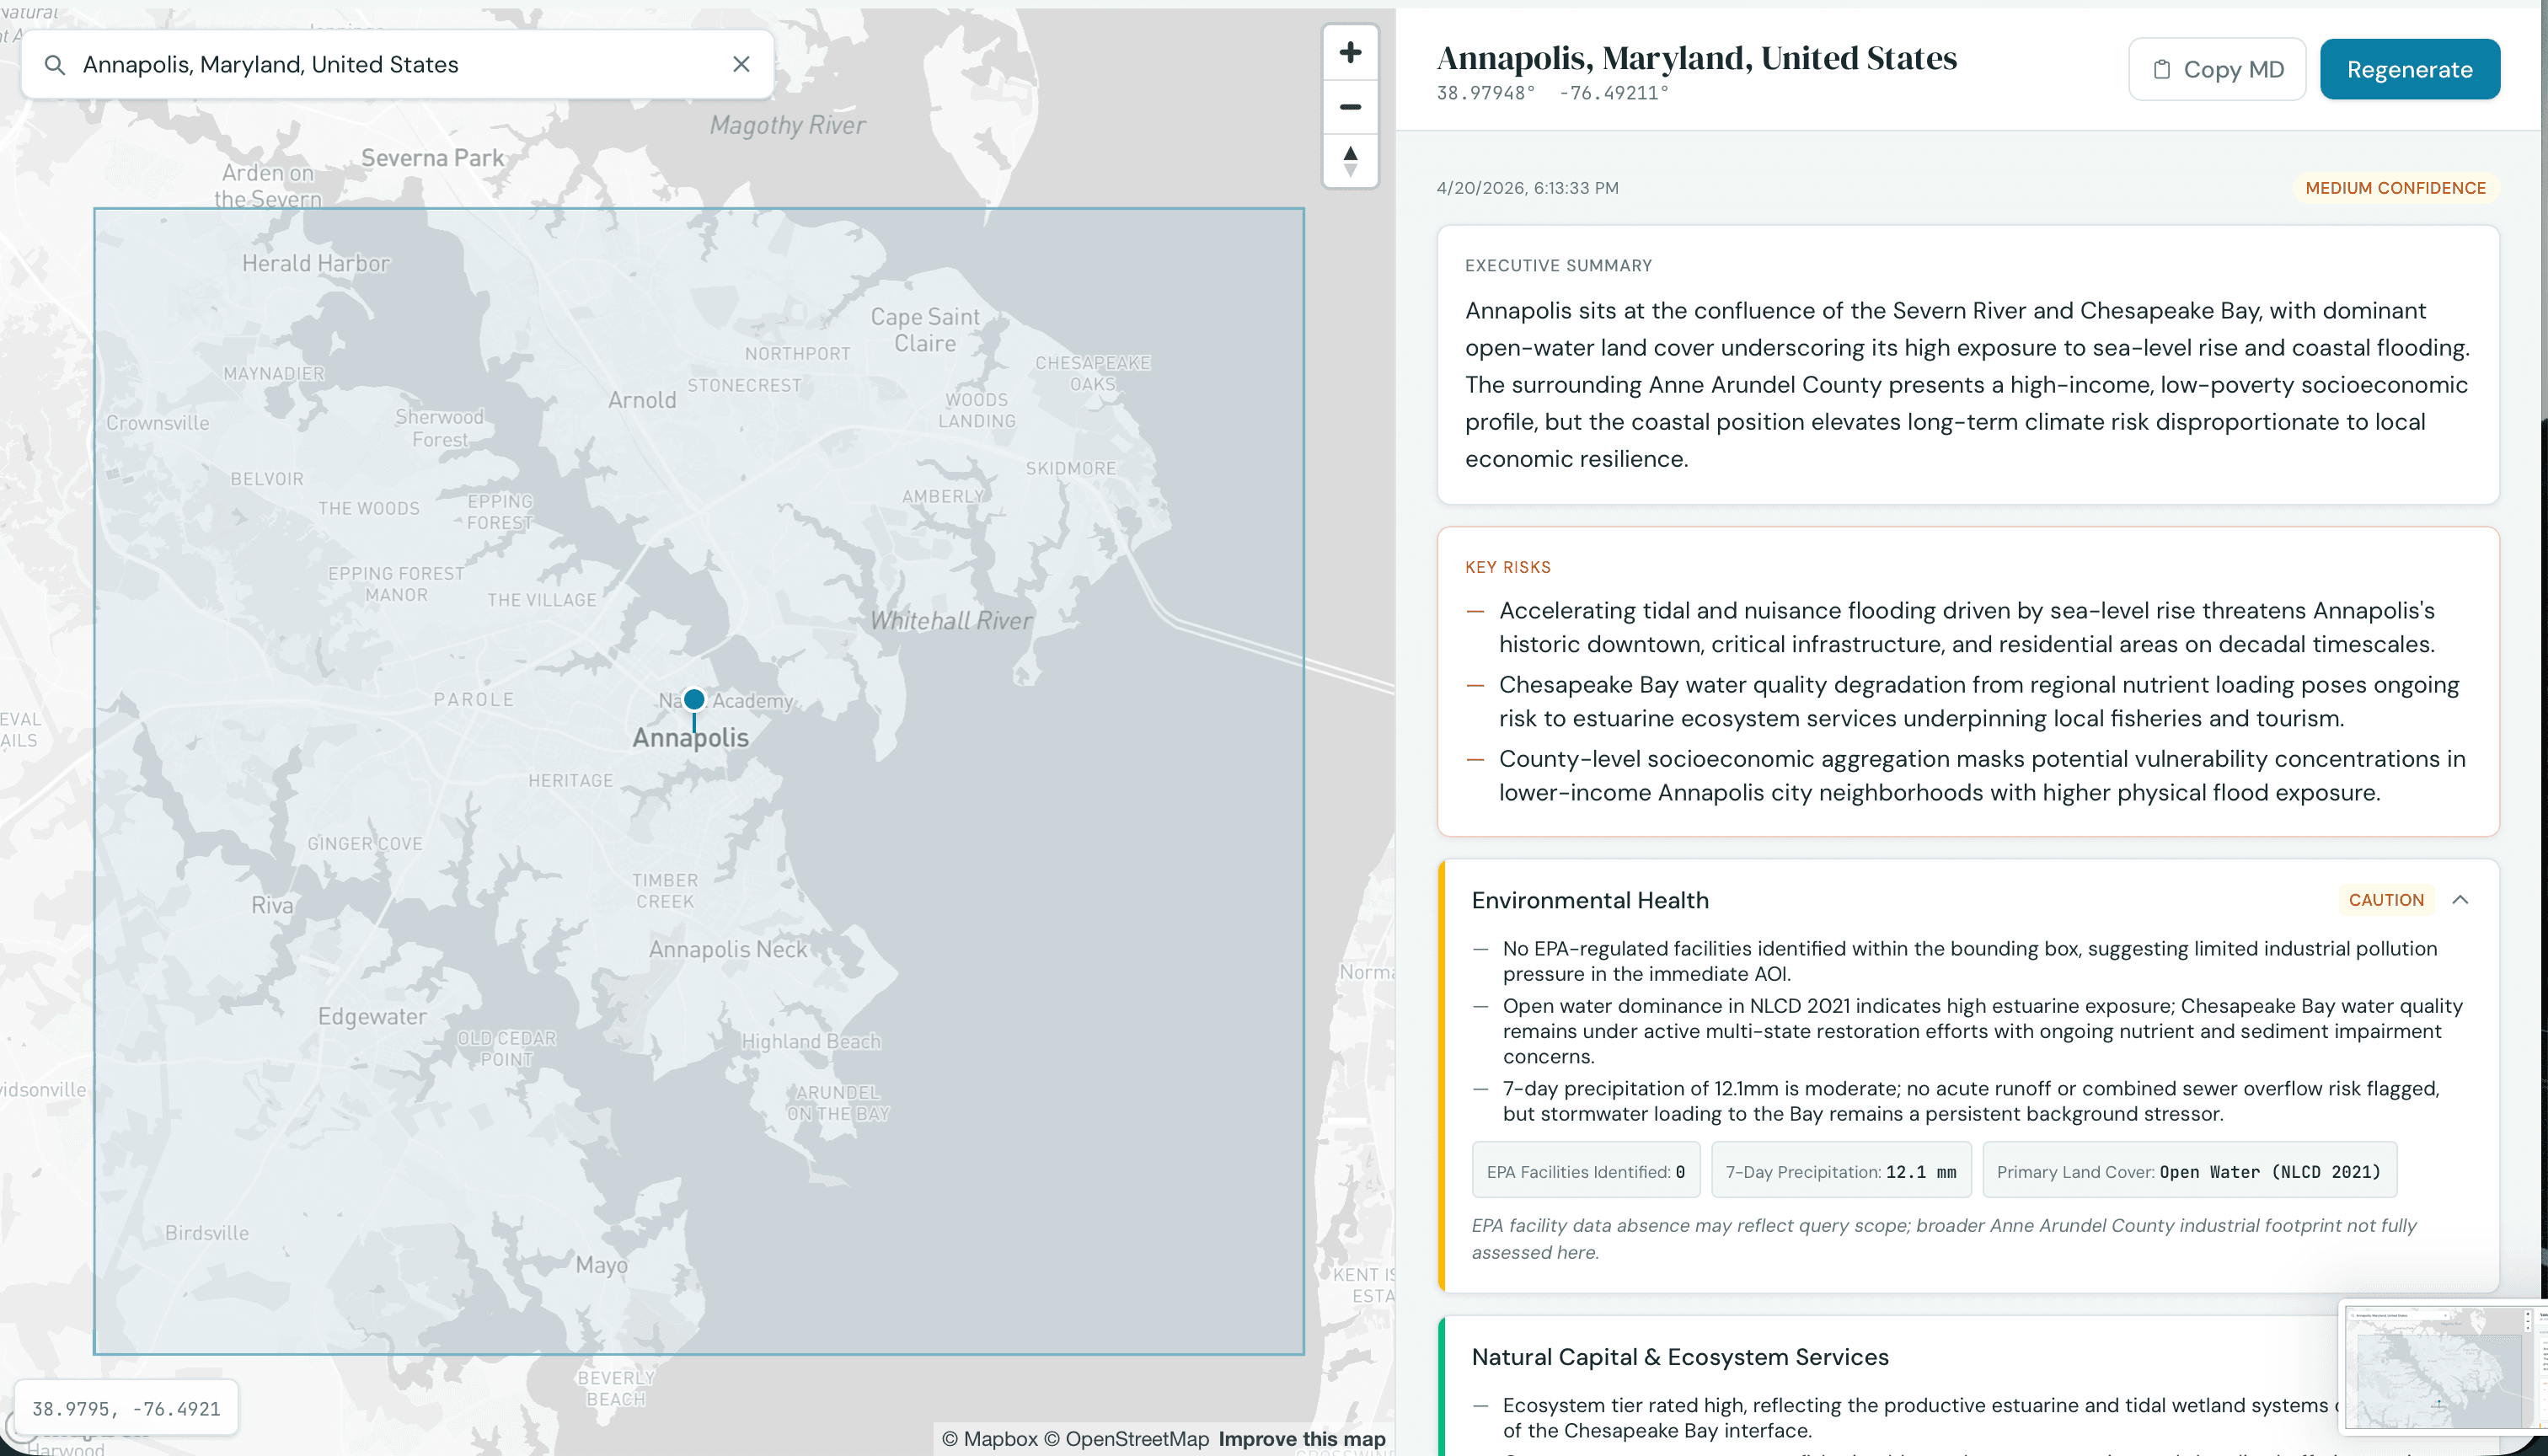The height and width of the screenshot is (1456, 2548).
Task: Click the Birdsville map label
Action: click(x=207, y=1233)
